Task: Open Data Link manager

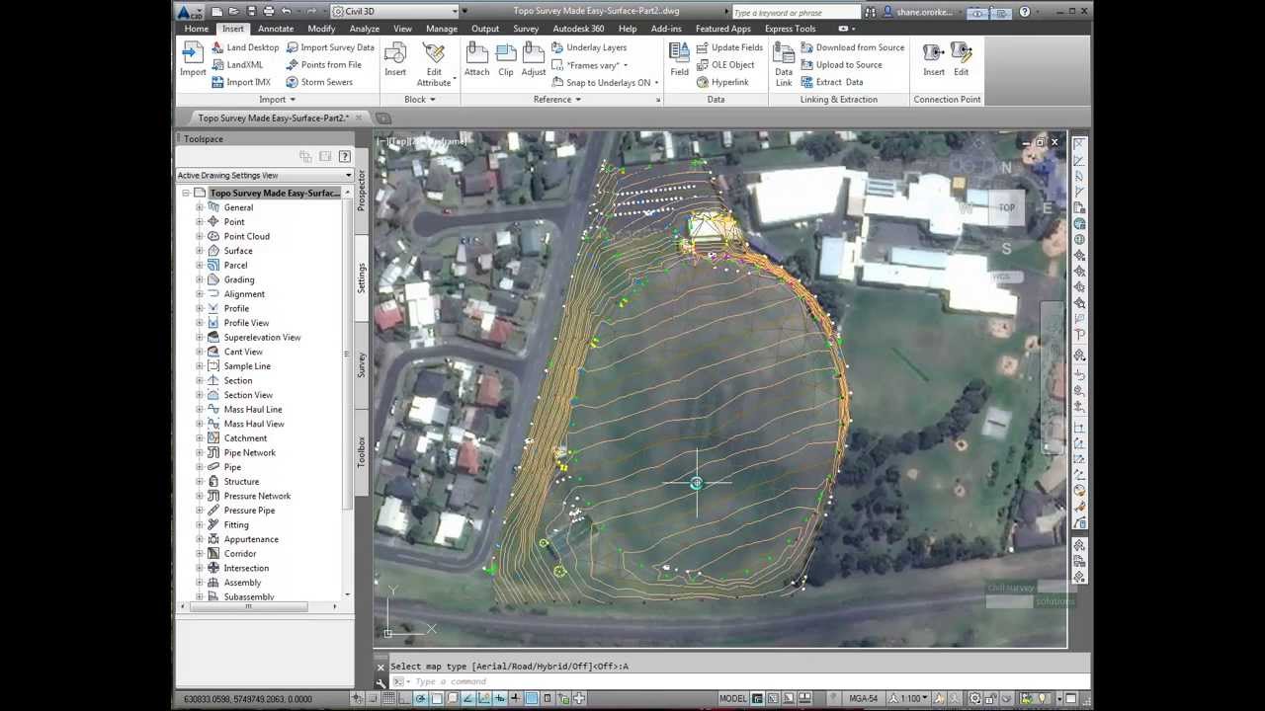Action: 784,63
